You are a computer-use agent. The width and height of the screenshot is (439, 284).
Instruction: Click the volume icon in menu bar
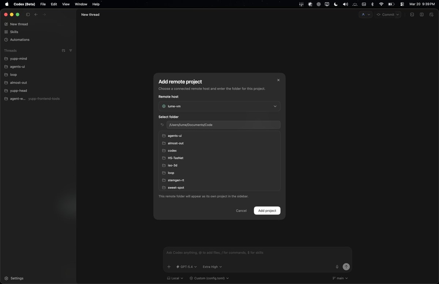pos(345,4)
